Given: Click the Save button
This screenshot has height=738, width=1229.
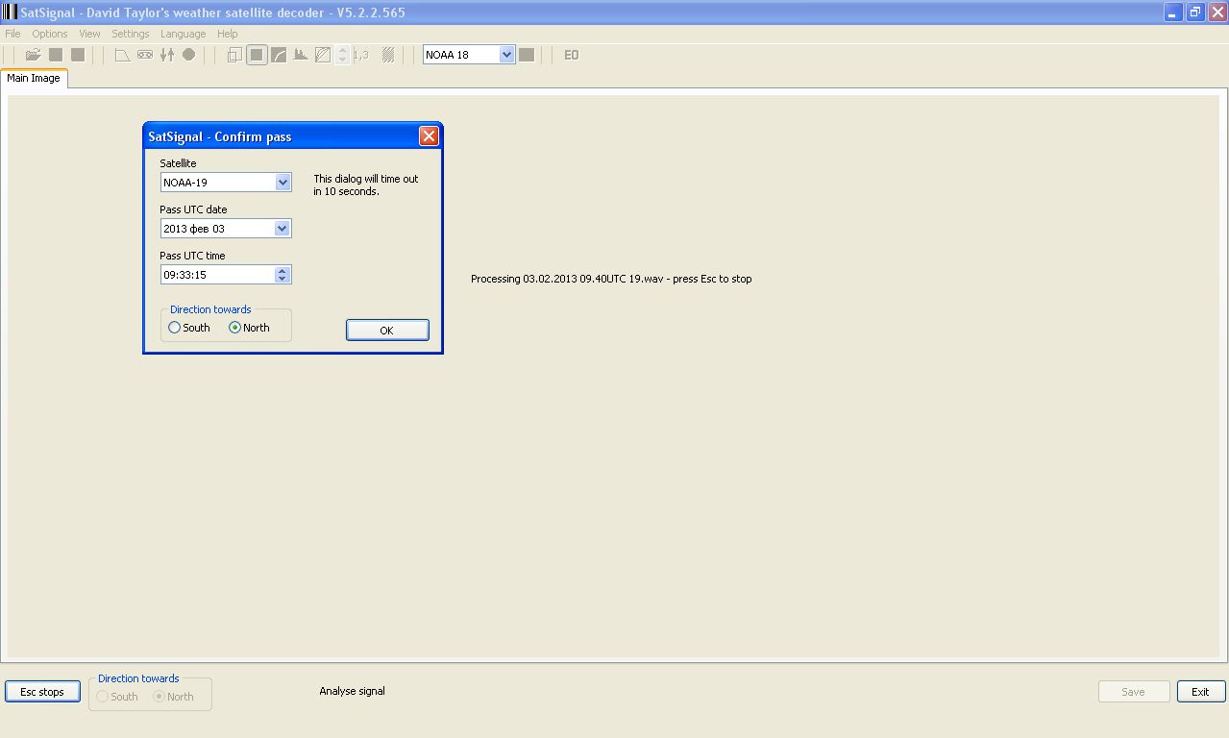Looking at the screenshot, I should [1134, 692].
